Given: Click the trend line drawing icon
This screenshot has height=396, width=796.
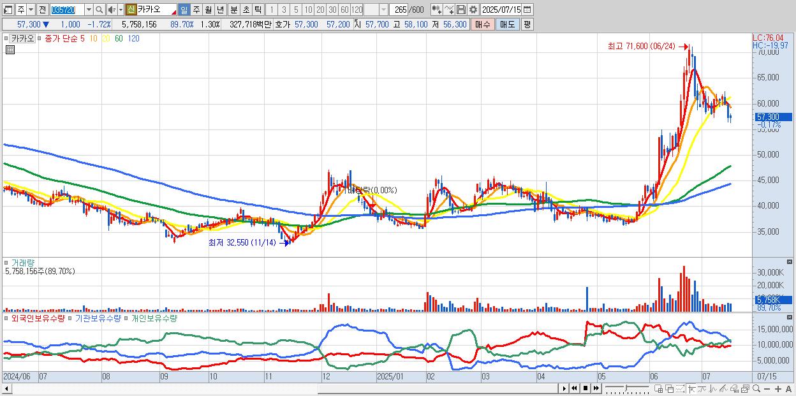Looking at the screenshot, I should pos(723,389).
